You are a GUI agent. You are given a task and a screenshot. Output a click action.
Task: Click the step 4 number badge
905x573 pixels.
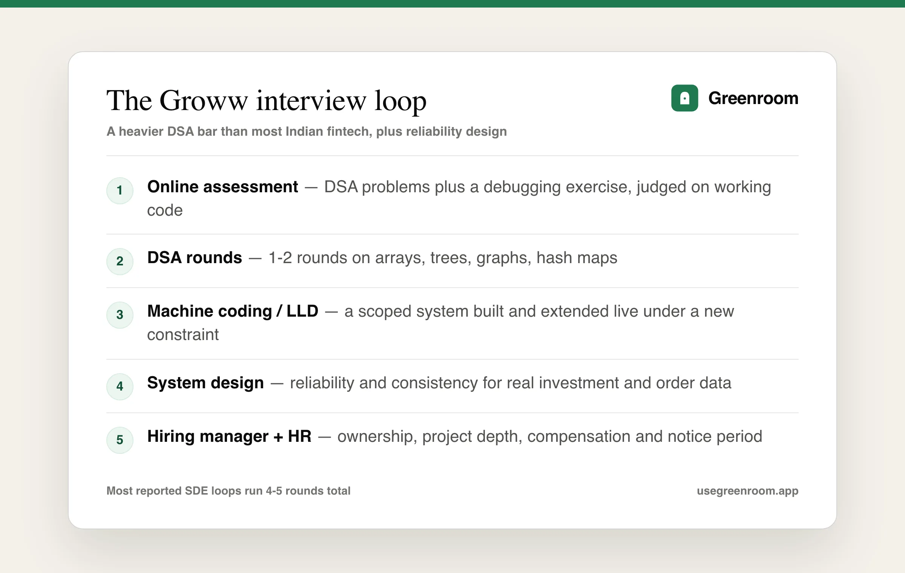point(120,386)
